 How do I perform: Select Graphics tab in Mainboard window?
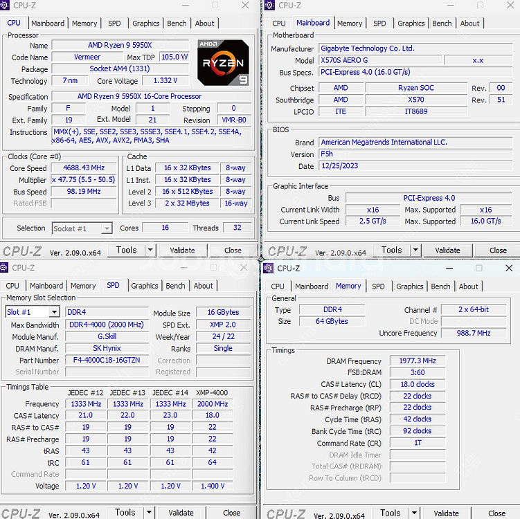pos(411,24)
